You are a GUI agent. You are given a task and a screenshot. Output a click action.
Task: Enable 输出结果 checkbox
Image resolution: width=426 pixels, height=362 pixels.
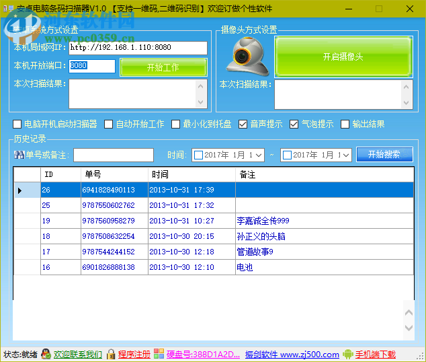(x=345, y=124)
